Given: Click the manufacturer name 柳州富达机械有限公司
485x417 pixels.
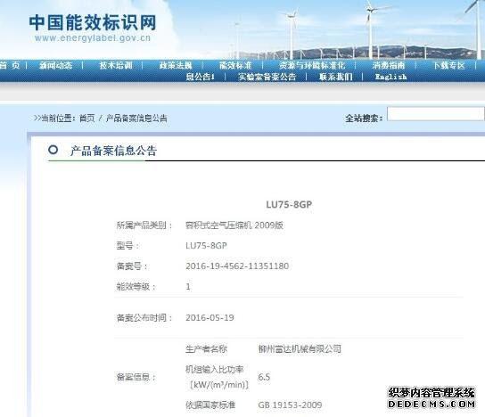Looking at the screenshot, I should (300, 349).
